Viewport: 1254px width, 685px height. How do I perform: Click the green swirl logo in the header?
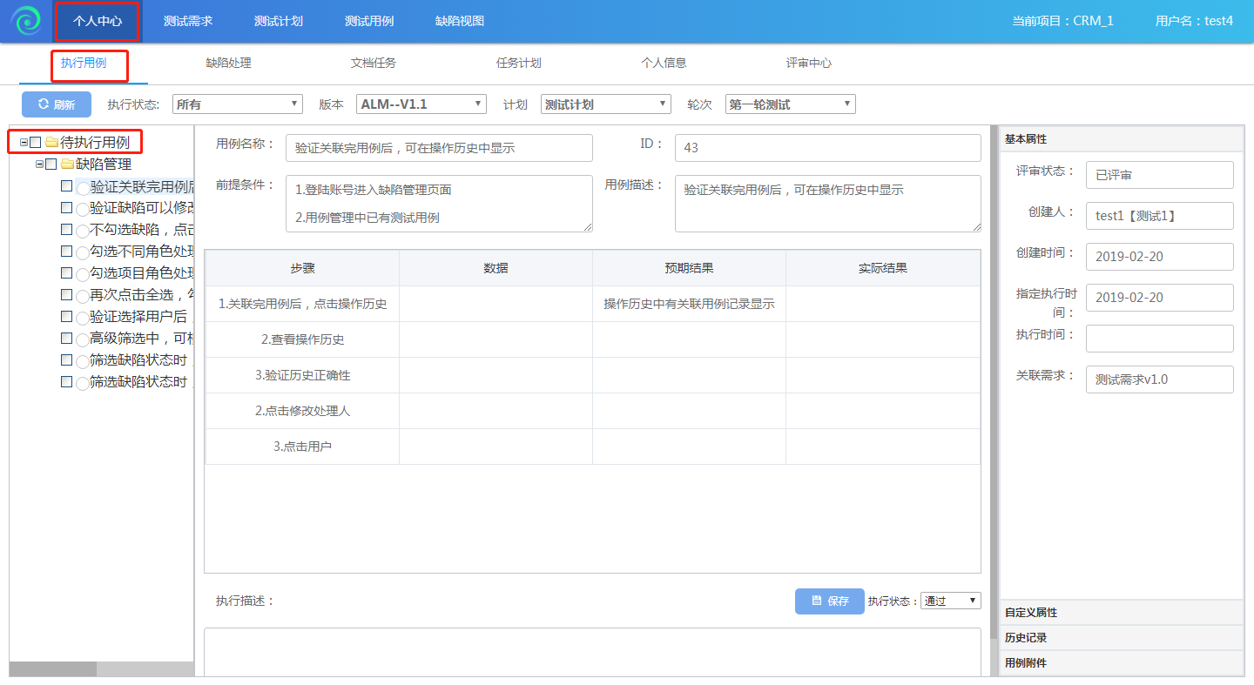(27, 21)
